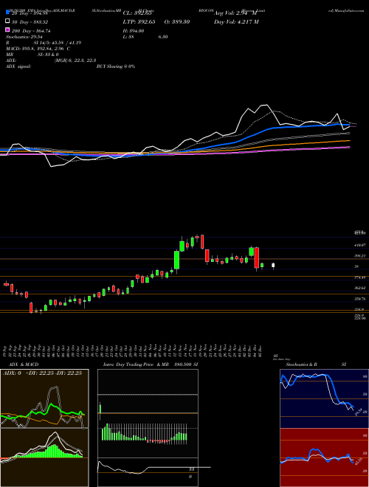Click the magenta 200 Day legend swatch
Image resolution: width=369 pixels, height=487 pixels.
pyautogui.click(x=8, y=30)
